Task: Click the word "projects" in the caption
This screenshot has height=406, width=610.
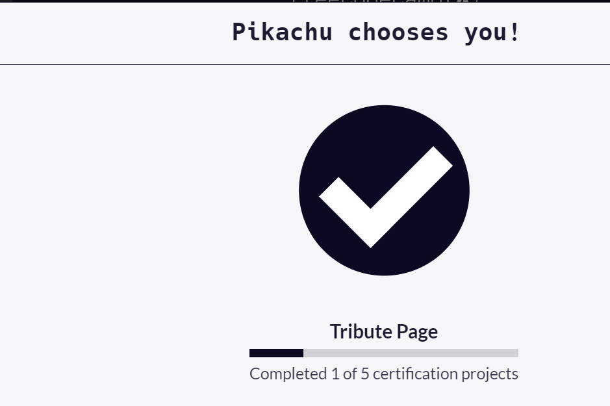Action: click(491, 374)
